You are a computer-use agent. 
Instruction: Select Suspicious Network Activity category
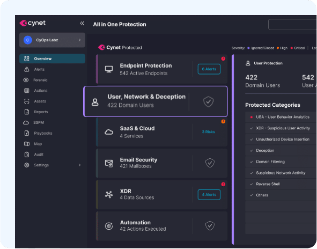pos(281,173)
